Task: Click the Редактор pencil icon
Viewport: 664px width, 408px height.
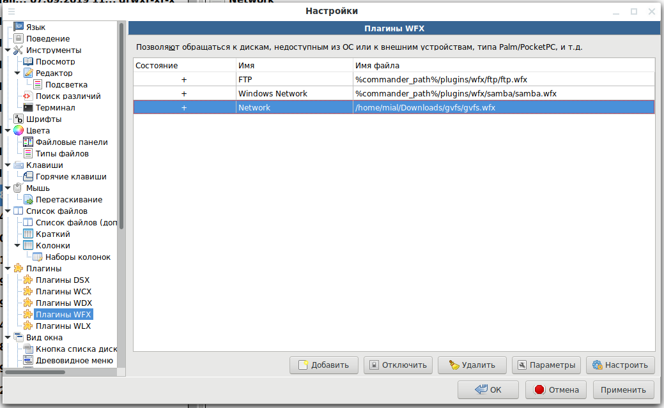Action: [x=28, y=73]
